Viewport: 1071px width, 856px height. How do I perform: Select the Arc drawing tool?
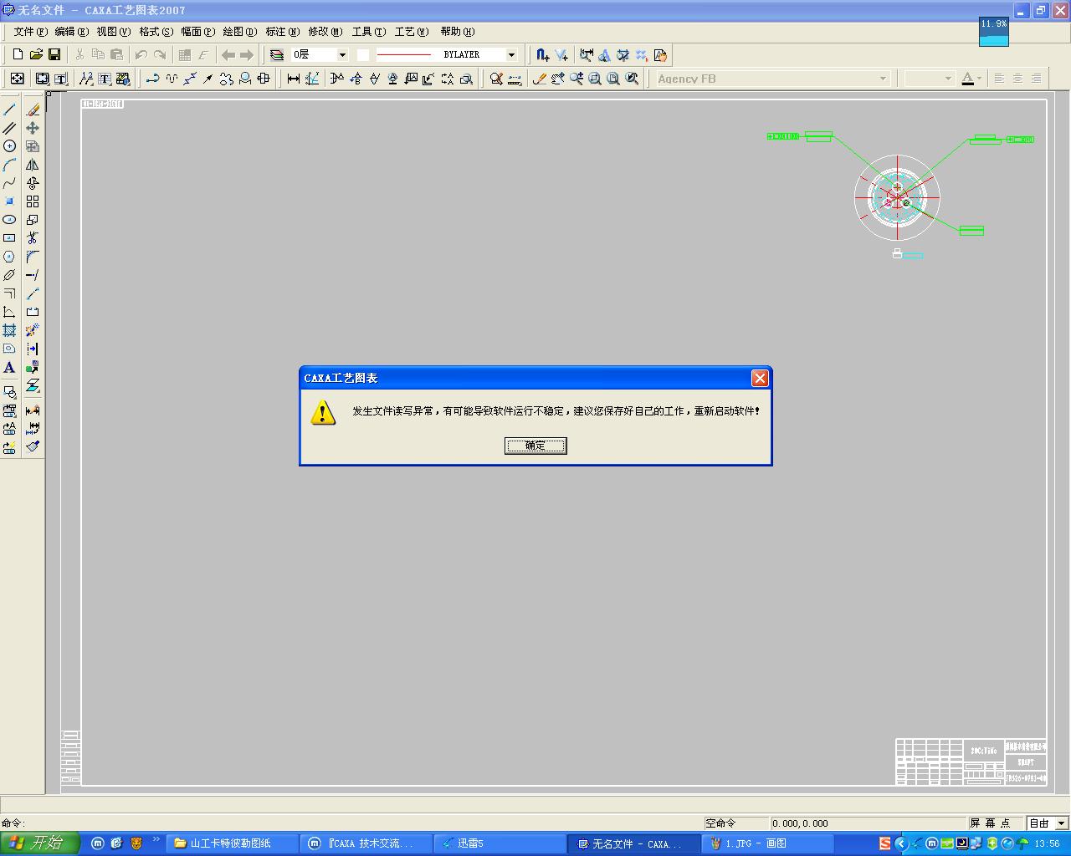(x=9, y=165)
